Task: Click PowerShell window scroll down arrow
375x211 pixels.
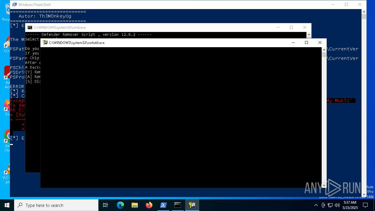Action: click(x=364, y=194)
